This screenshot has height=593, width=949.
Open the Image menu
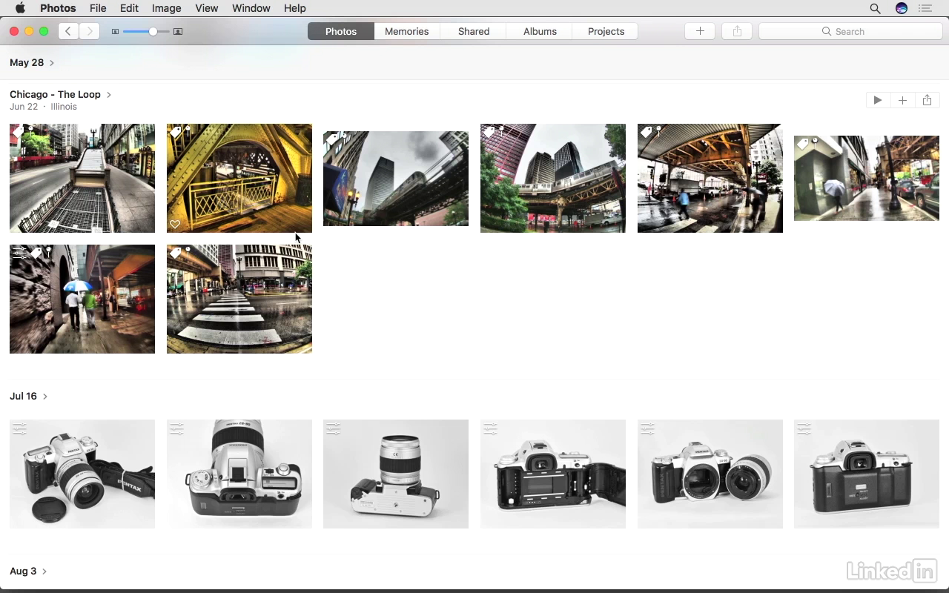[x=166, y=8]
